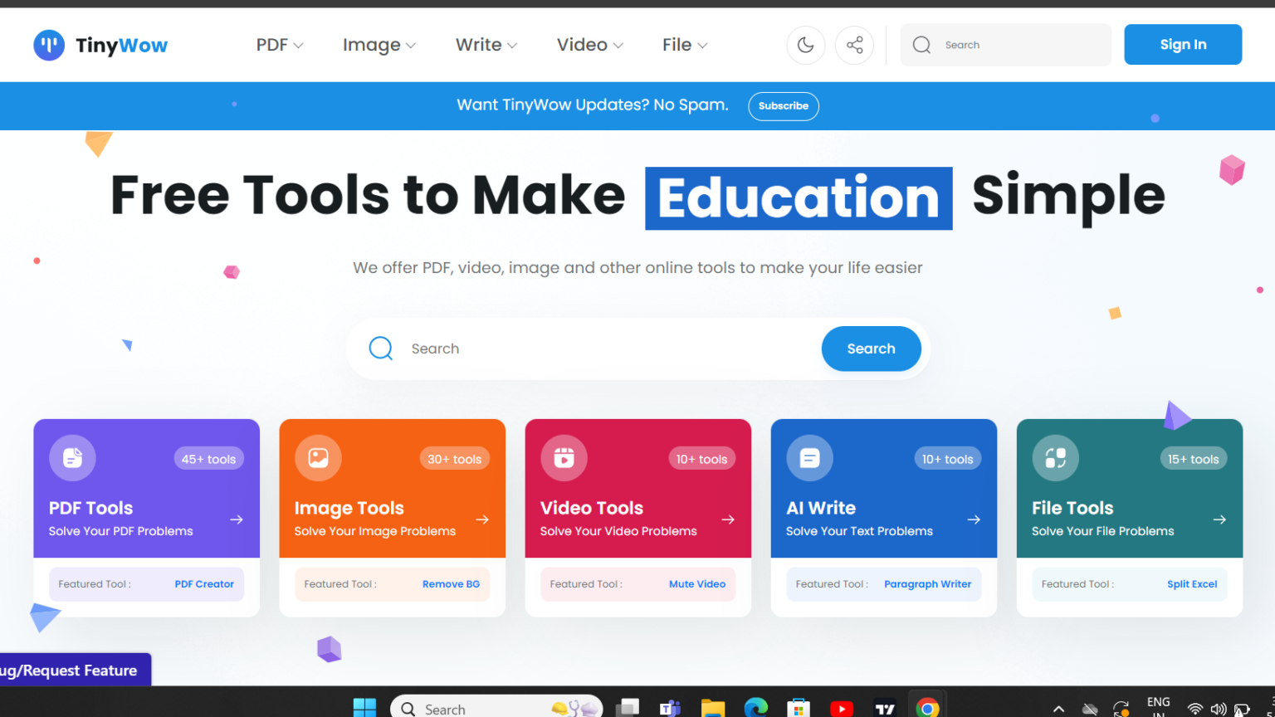Click the Subscribe button in banner

coord(784,106)
